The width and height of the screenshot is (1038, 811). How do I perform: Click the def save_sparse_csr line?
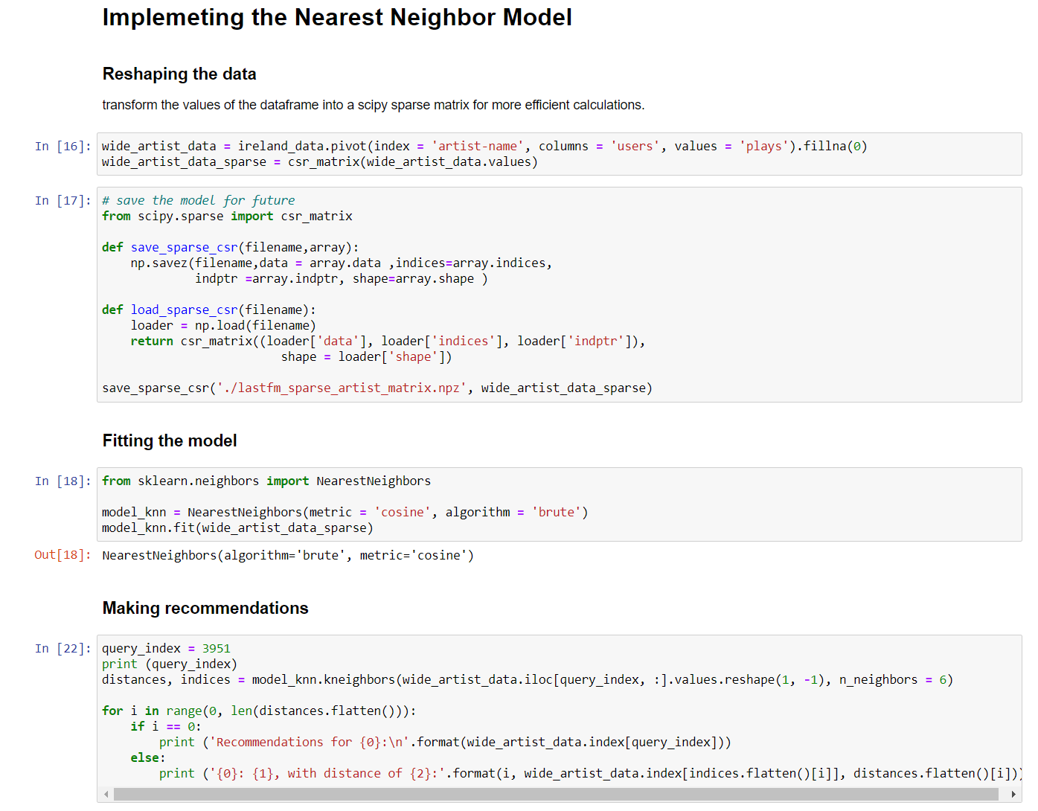(230, 247)
